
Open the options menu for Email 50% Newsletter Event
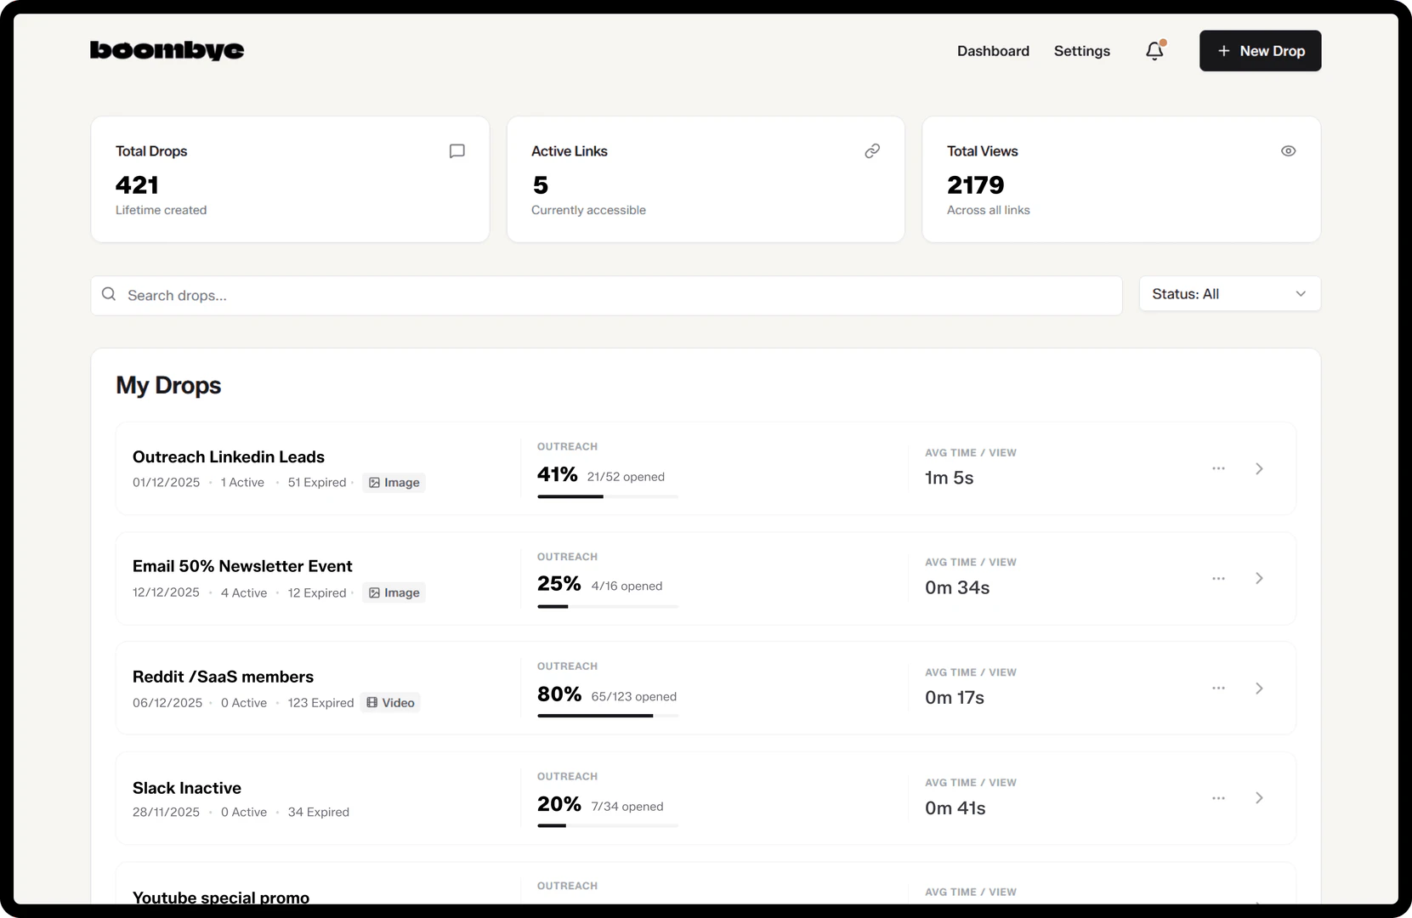1218,578
